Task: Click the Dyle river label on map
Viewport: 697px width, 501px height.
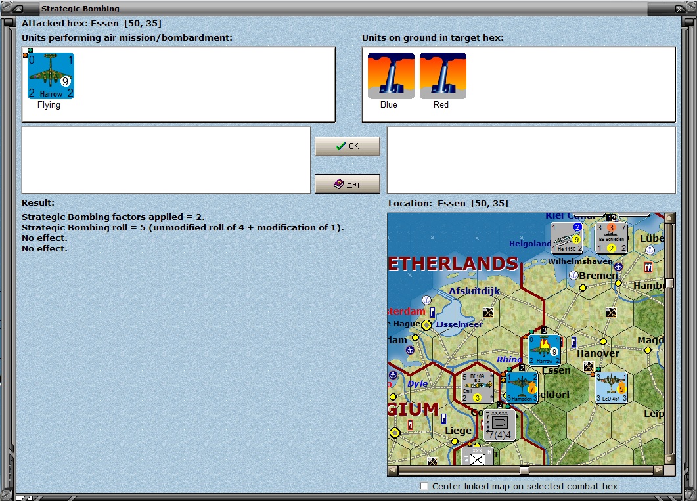Action: point(417,383)
